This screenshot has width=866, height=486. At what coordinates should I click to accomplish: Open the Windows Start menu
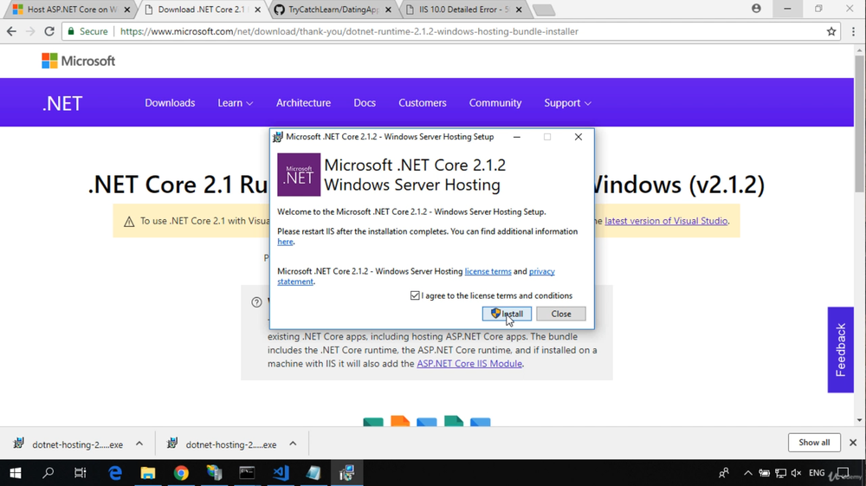pos(16,473)
